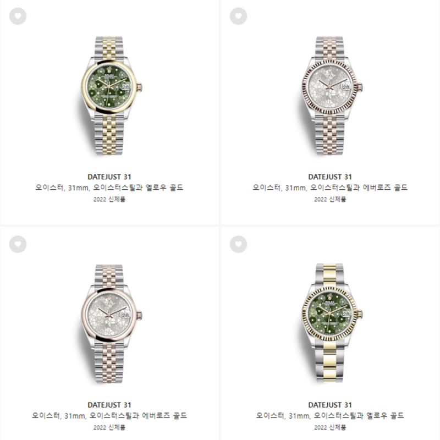Open the green dial domed bezel watch image
Image resolution: width=440 pixels, height=440 pixels.
coord(109,95)
